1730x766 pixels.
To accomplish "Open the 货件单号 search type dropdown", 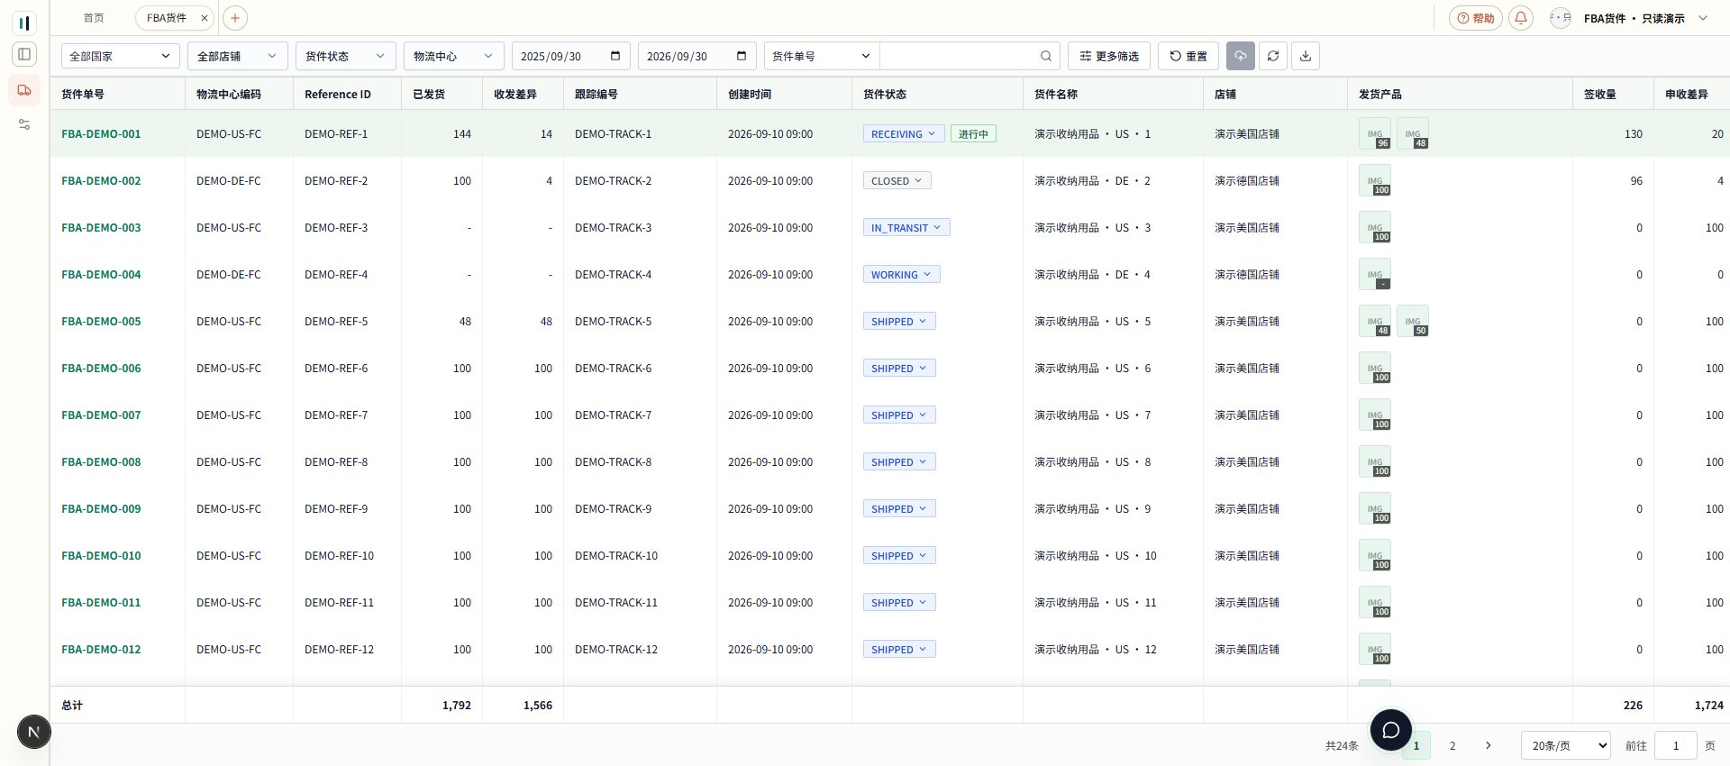I will [x=822, y=56].
